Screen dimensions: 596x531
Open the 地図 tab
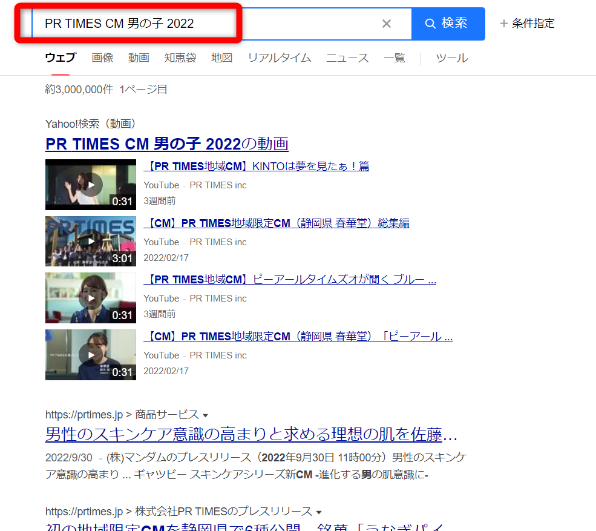pyautogui.click(x=222, y=58)
